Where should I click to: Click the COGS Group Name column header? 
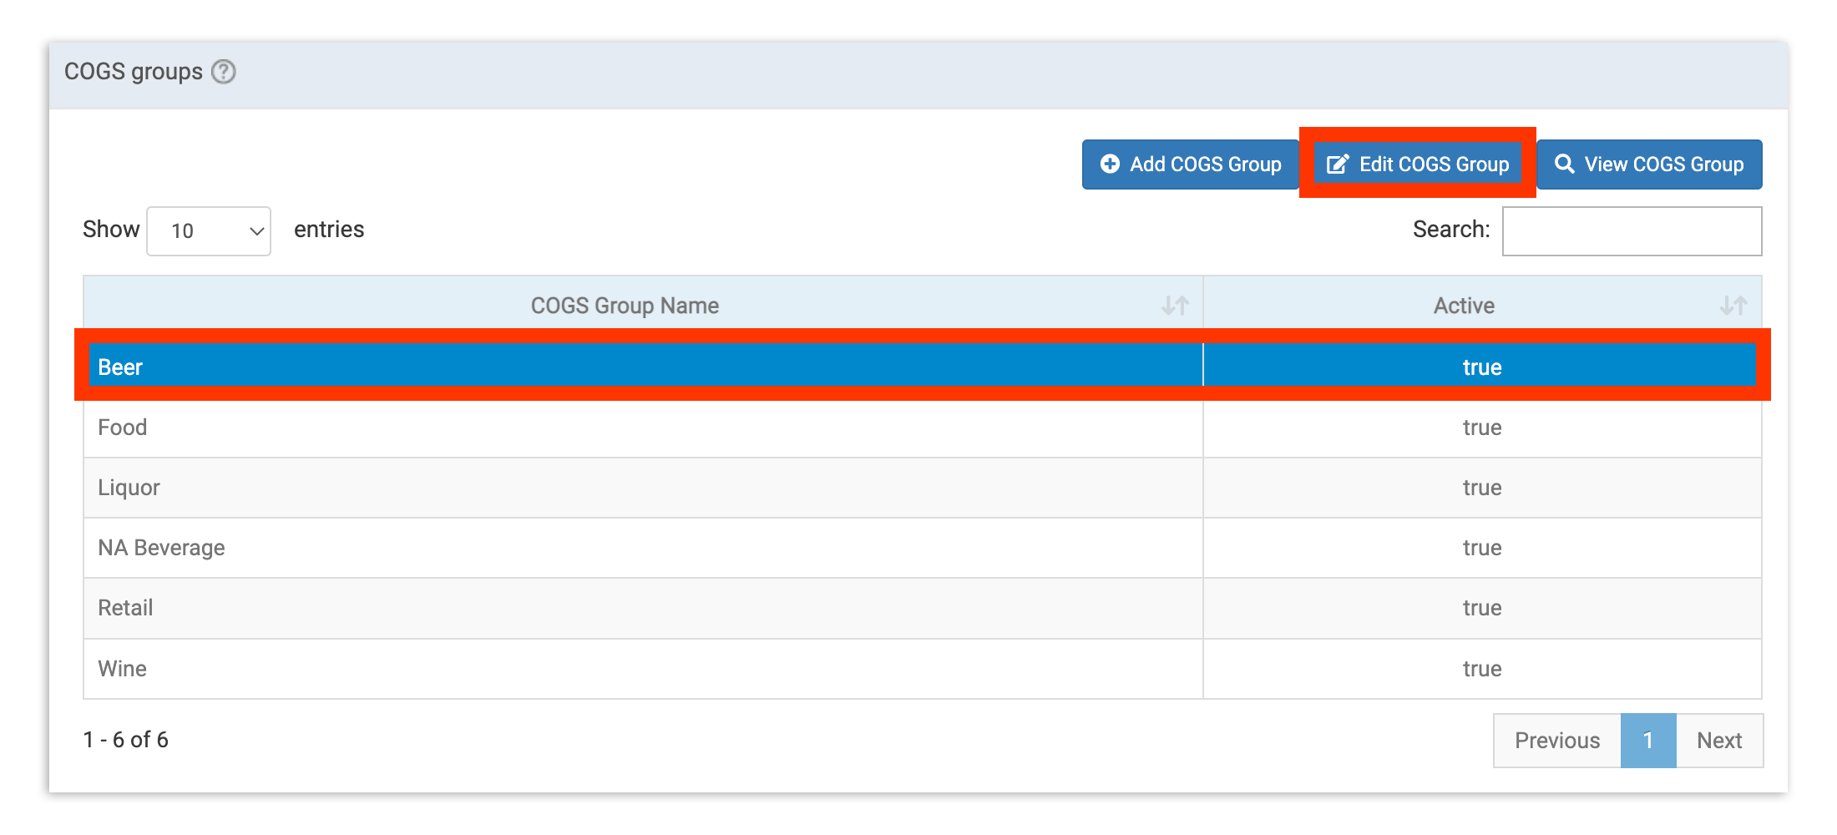625,306
